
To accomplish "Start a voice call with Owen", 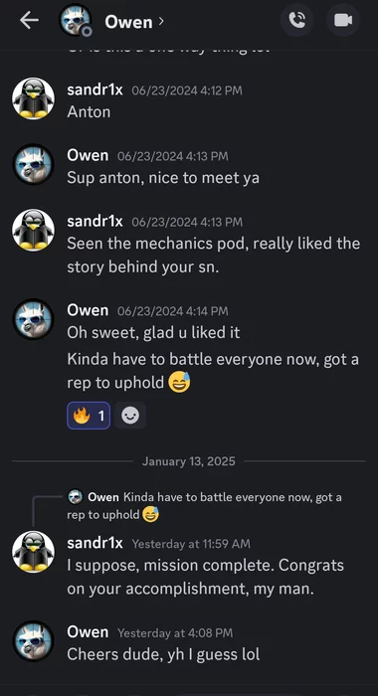I will click(x=296, y=20).
